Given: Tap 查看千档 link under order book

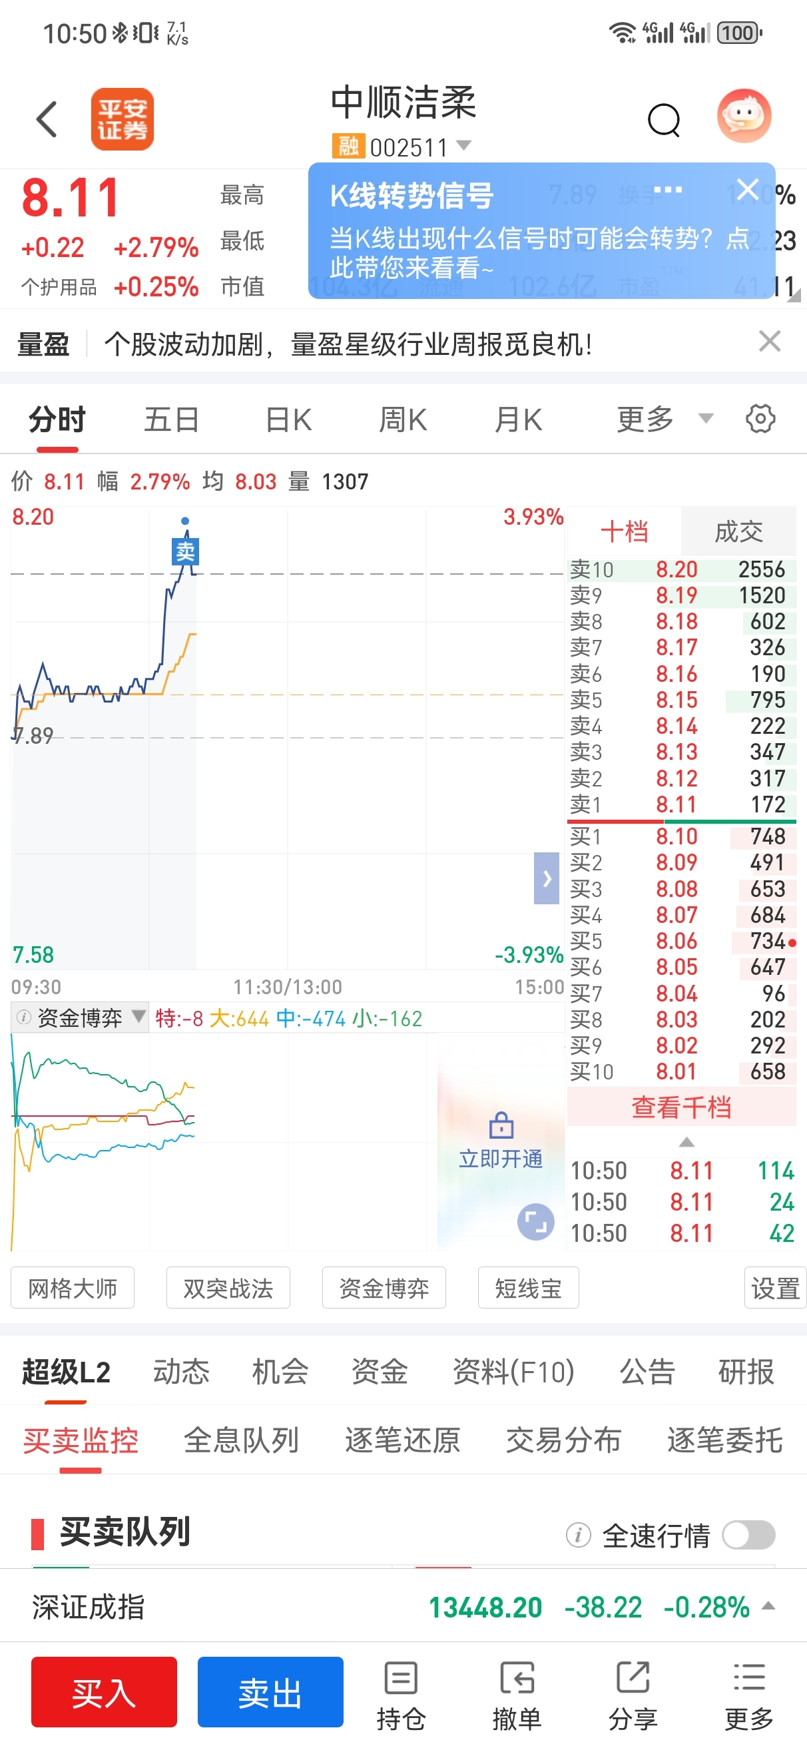Looking at the screenshot, I should pos(681,1107).
